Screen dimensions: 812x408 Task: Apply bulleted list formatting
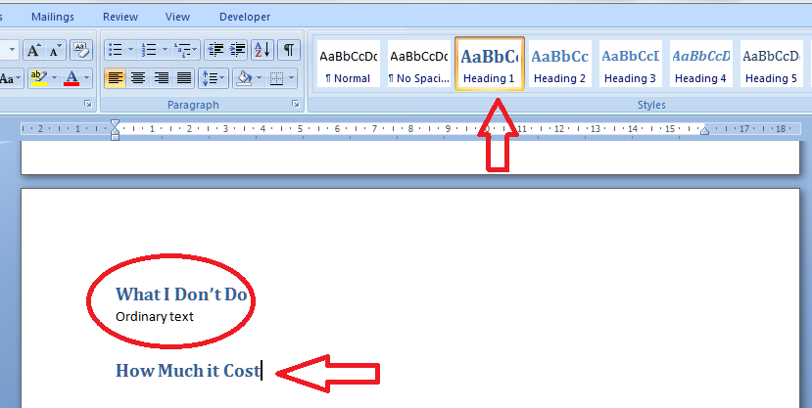point(115,50)
